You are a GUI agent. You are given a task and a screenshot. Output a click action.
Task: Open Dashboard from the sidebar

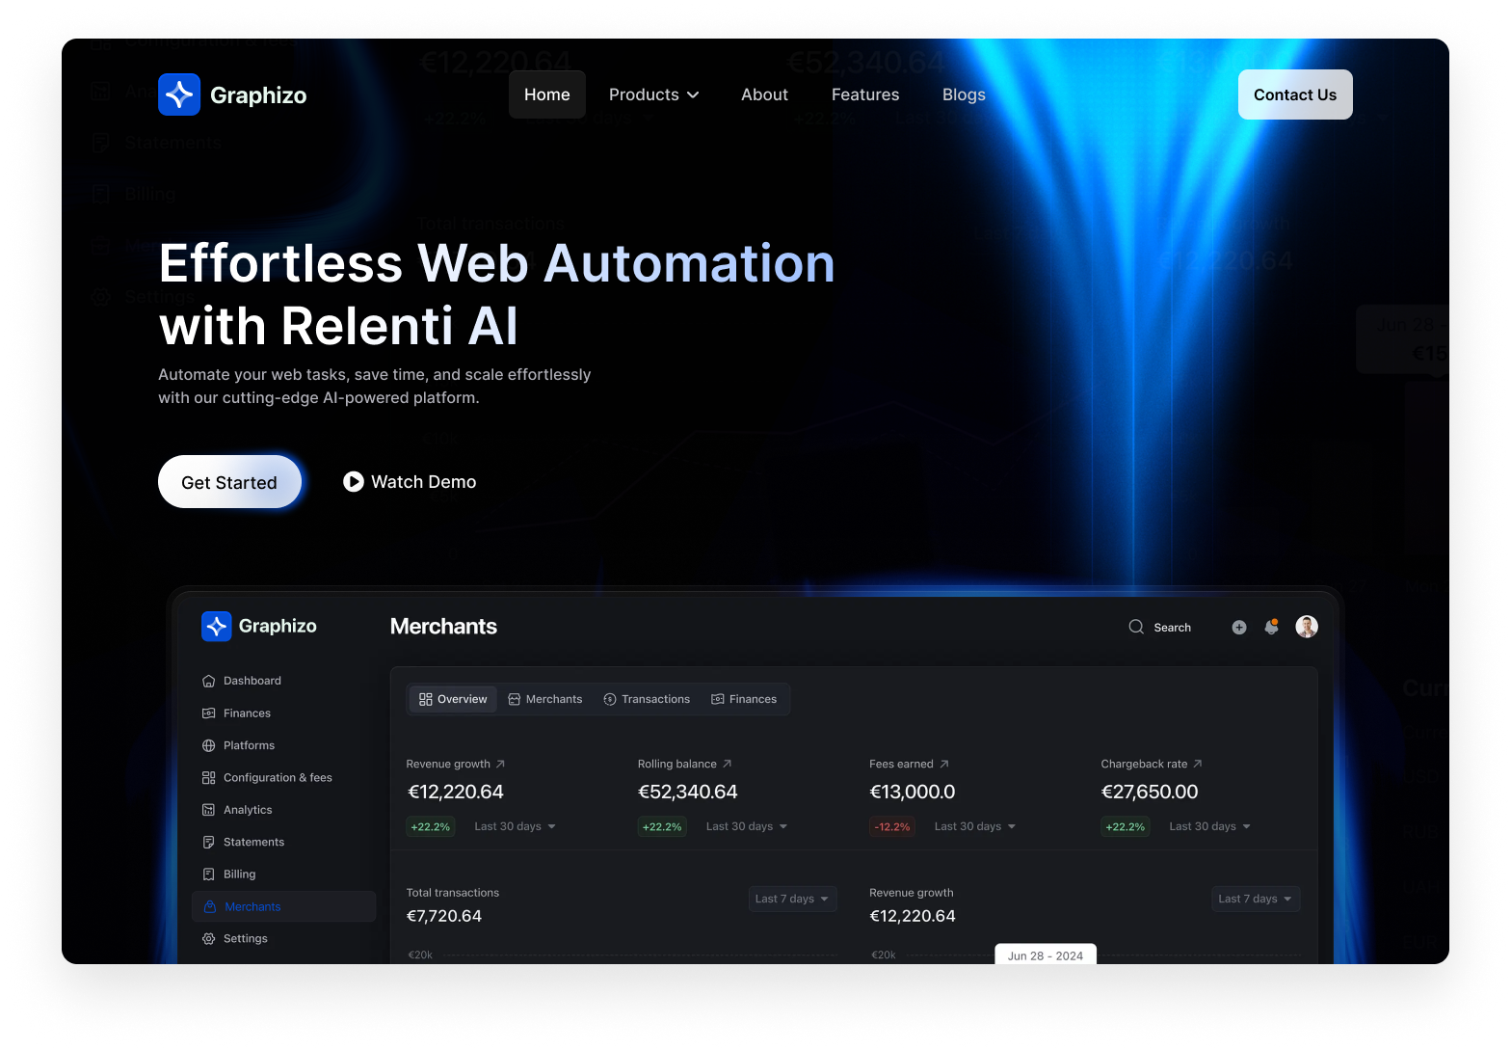(252, 681)
